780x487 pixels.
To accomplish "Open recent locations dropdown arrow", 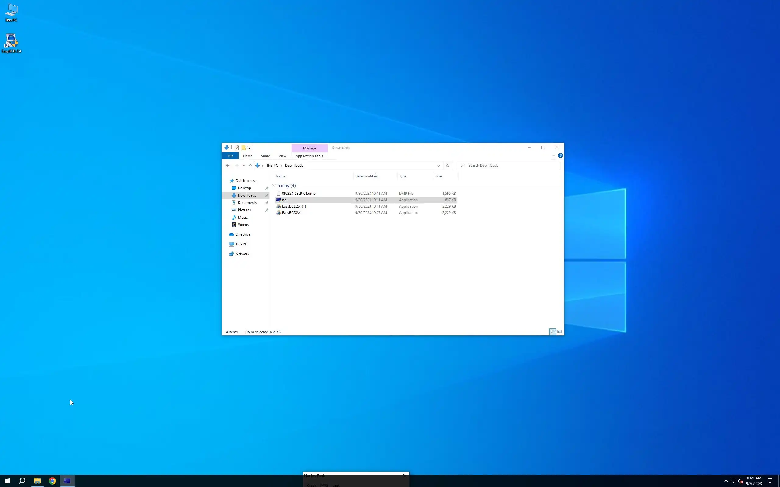I will click(244, 166).
